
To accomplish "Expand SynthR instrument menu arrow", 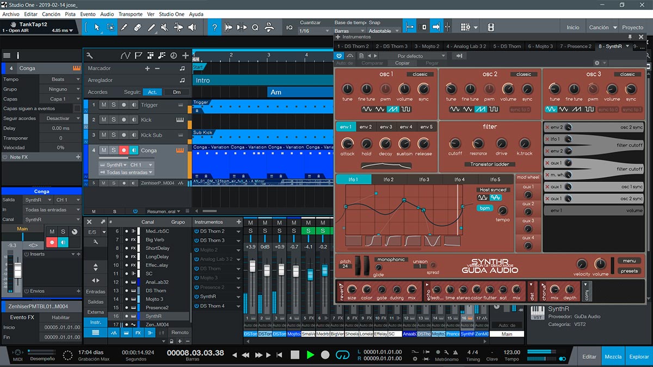I will 238,296.
